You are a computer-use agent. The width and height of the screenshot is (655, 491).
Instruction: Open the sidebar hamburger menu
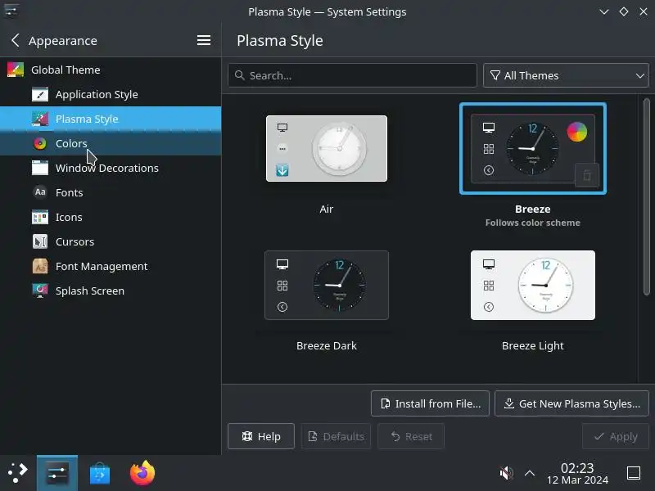[x=203, y=40]
